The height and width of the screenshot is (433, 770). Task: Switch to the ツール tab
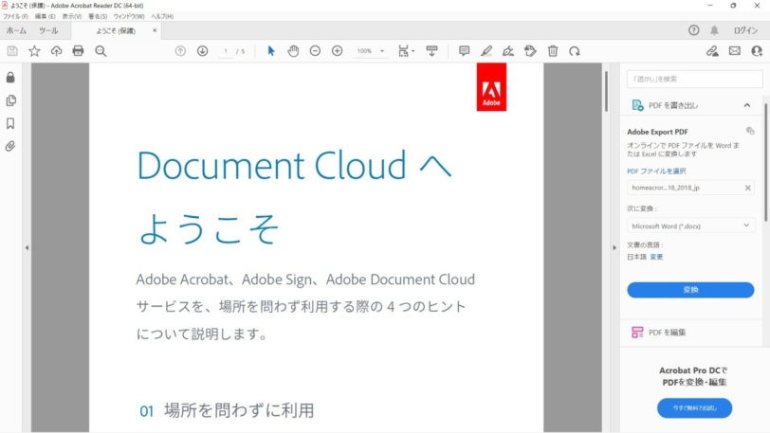pos(48,30)
